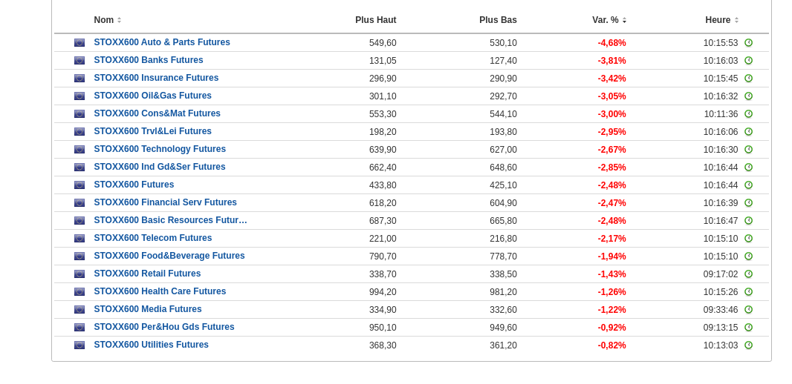Click the flag icon beside STOXX600 Technology Futures
Viewport: 792px width, 384px height.
pyautogui.click(x=79, y=150)
